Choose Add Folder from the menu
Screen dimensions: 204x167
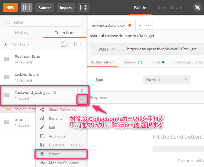tap(61, 136)
